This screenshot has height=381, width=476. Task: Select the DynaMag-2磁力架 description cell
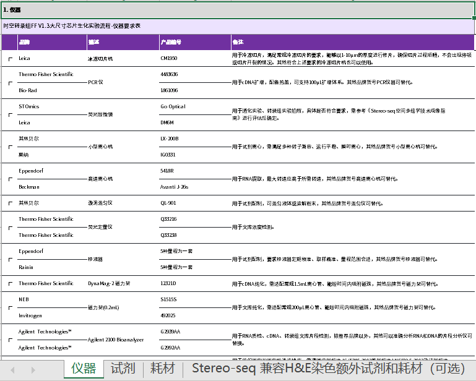(x=123, y=283)
